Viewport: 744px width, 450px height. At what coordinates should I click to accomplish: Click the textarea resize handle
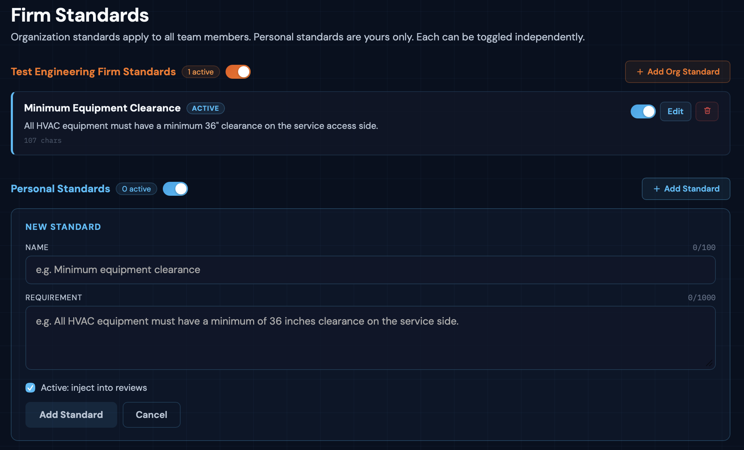[709, 364]
